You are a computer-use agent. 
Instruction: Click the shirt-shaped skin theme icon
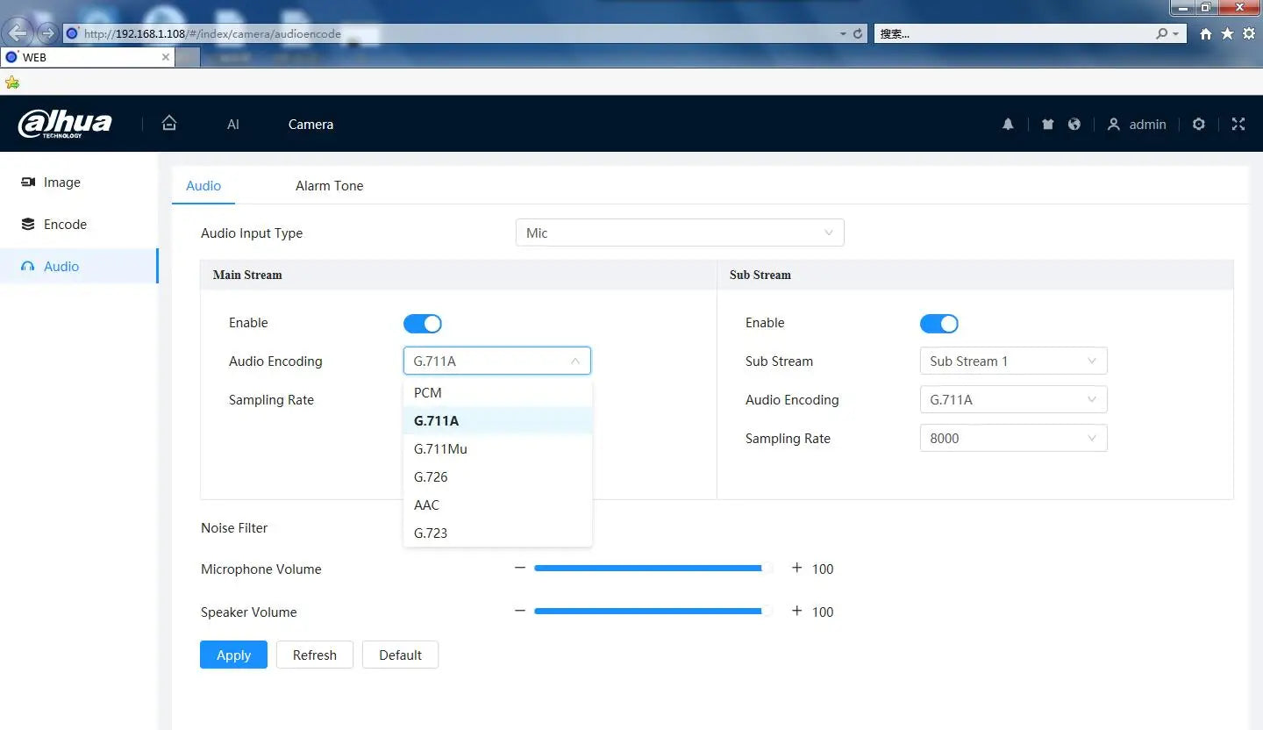tap(1047, 125)
